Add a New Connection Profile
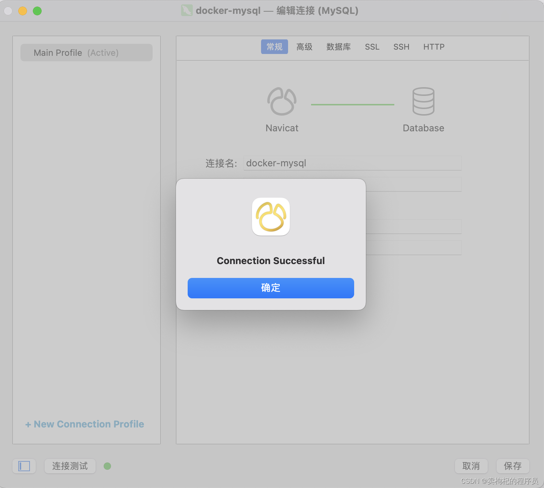Screen dimensions: 544x488 (85, 424)
